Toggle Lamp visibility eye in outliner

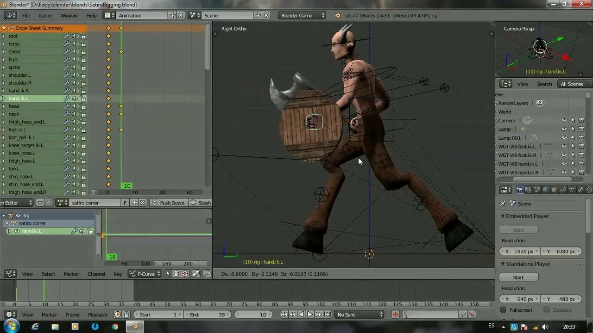(x=564, y=129)
